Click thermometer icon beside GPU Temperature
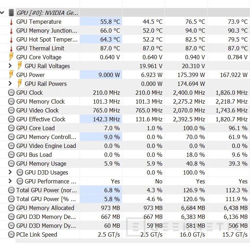This screenshot has width=250, height=243. pos(11,22)
